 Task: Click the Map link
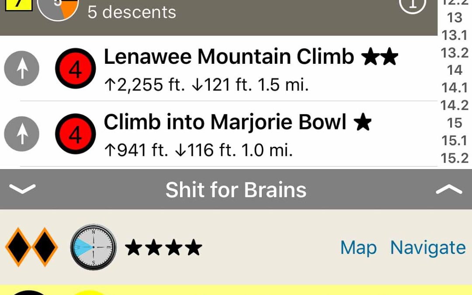point(358,248)
